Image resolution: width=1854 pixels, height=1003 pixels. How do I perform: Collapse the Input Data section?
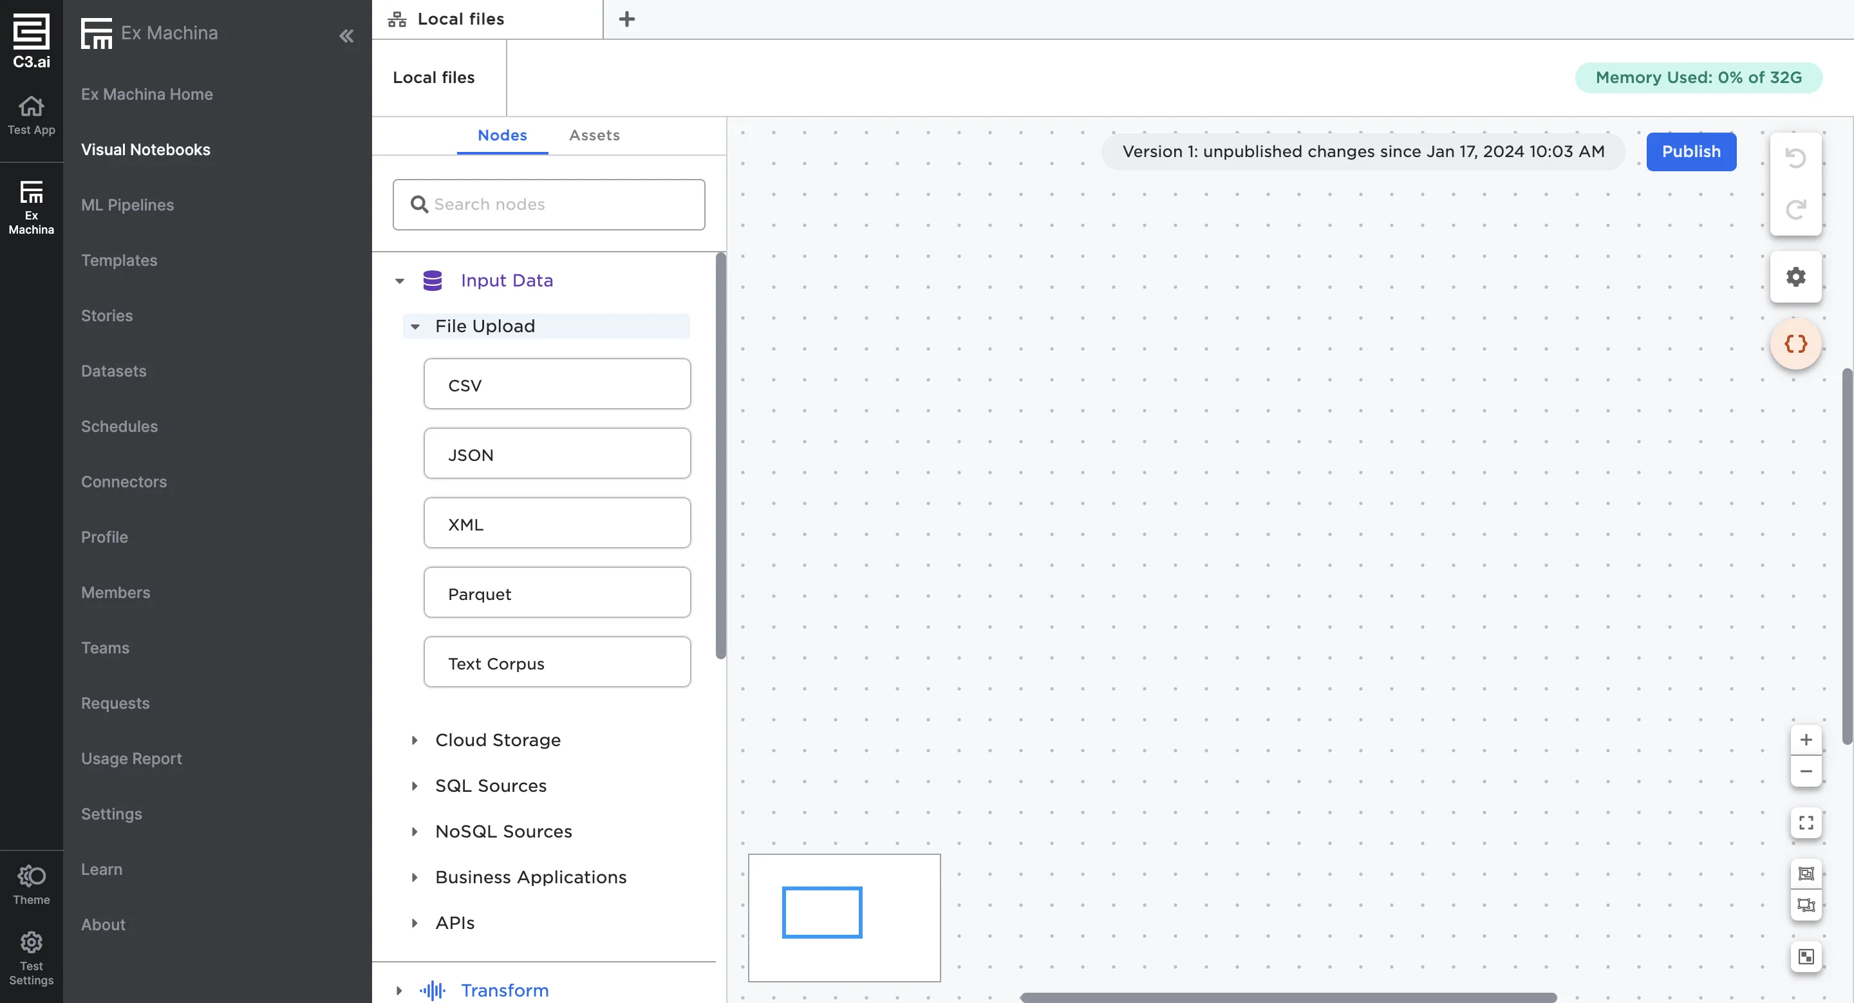pyautogui.click(x=399, y=281)
